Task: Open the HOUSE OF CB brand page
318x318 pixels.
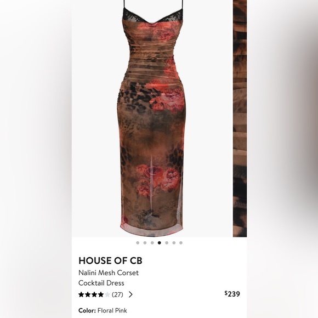Action: tap(110, 260)
